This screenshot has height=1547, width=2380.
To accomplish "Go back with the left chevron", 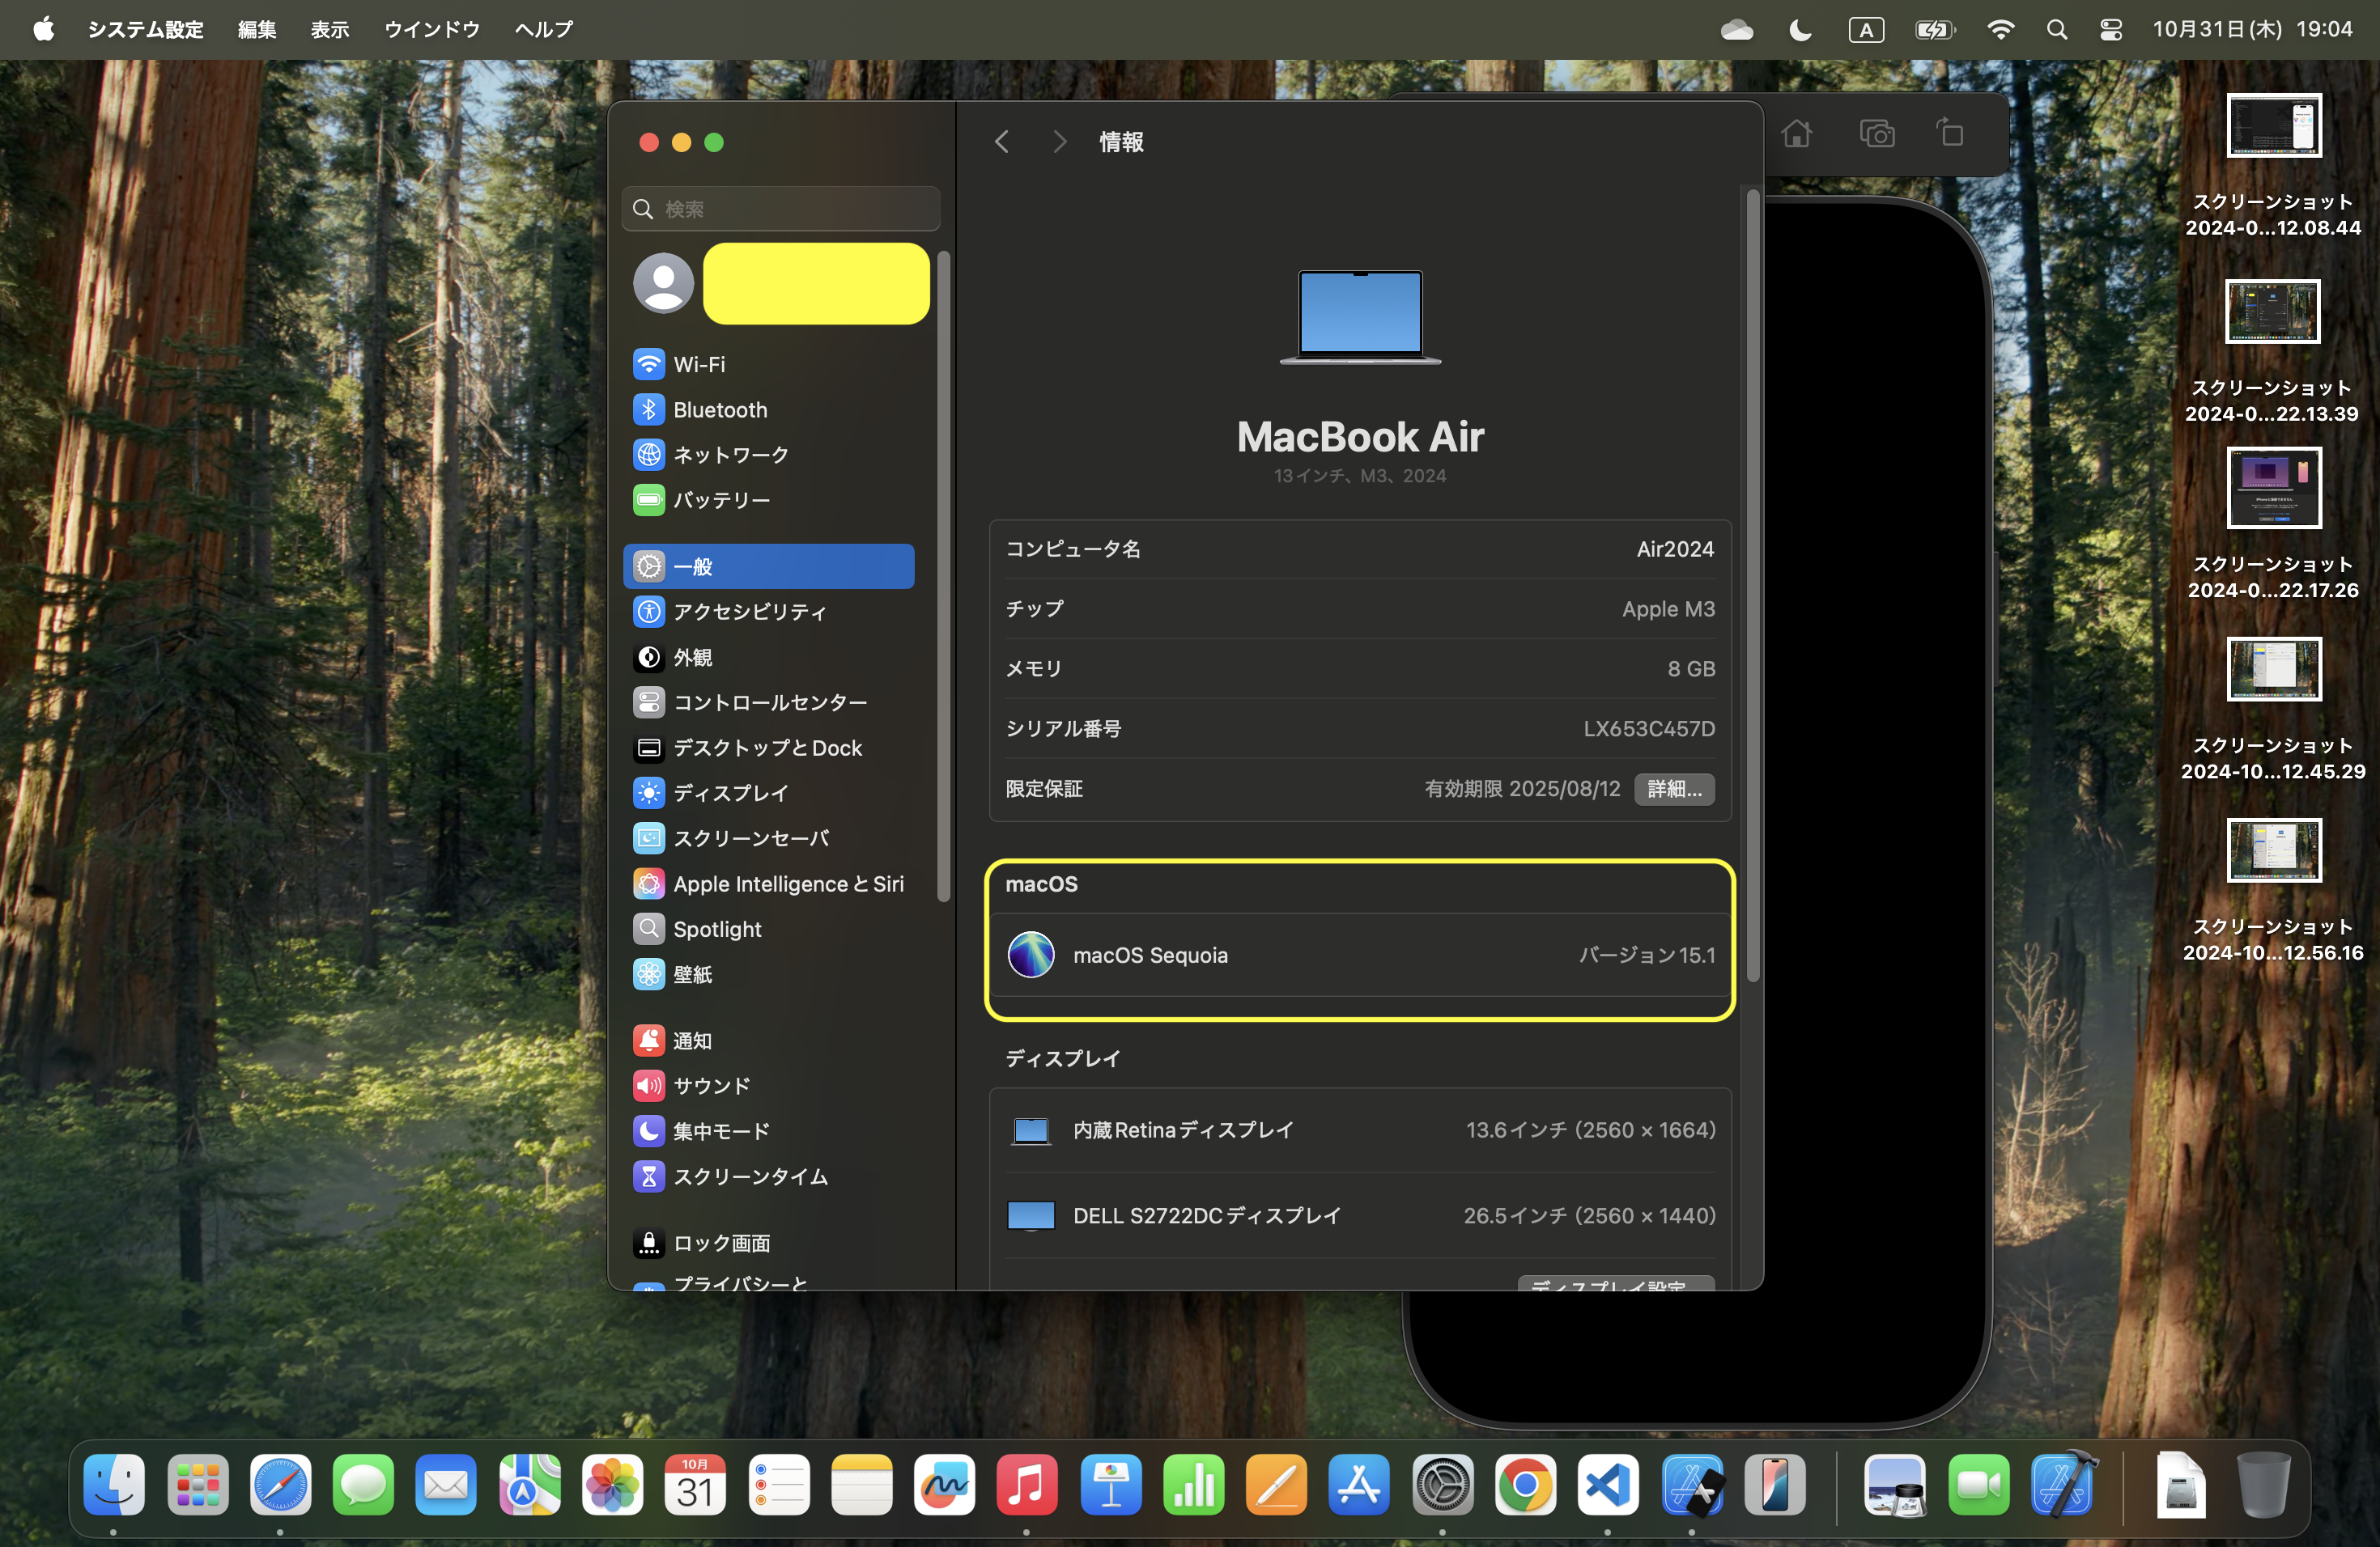I will pyautogui.click(x=1002, y=142).
